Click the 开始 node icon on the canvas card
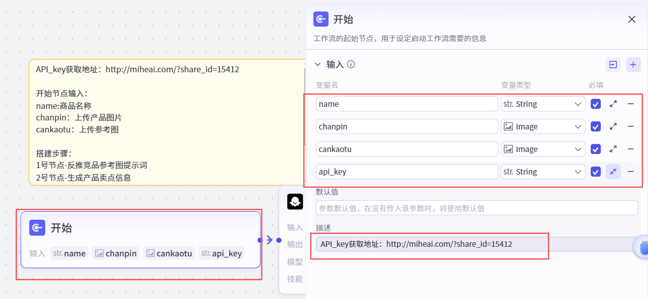The width and height of the screenshot is (648, 299). (x=37, y=228)
